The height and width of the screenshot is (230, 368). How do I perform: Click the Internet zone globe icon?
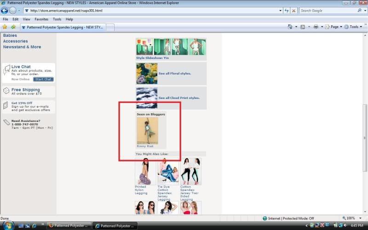265,218
